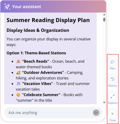Click 'You can organize your display' paragraph
The height and width of the screenshot is (124, 120).
(x=48, y=42)
